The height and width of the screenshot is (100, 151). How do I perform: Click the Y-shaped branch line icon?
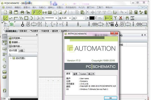pyautogui.click(x=115, y=18)
